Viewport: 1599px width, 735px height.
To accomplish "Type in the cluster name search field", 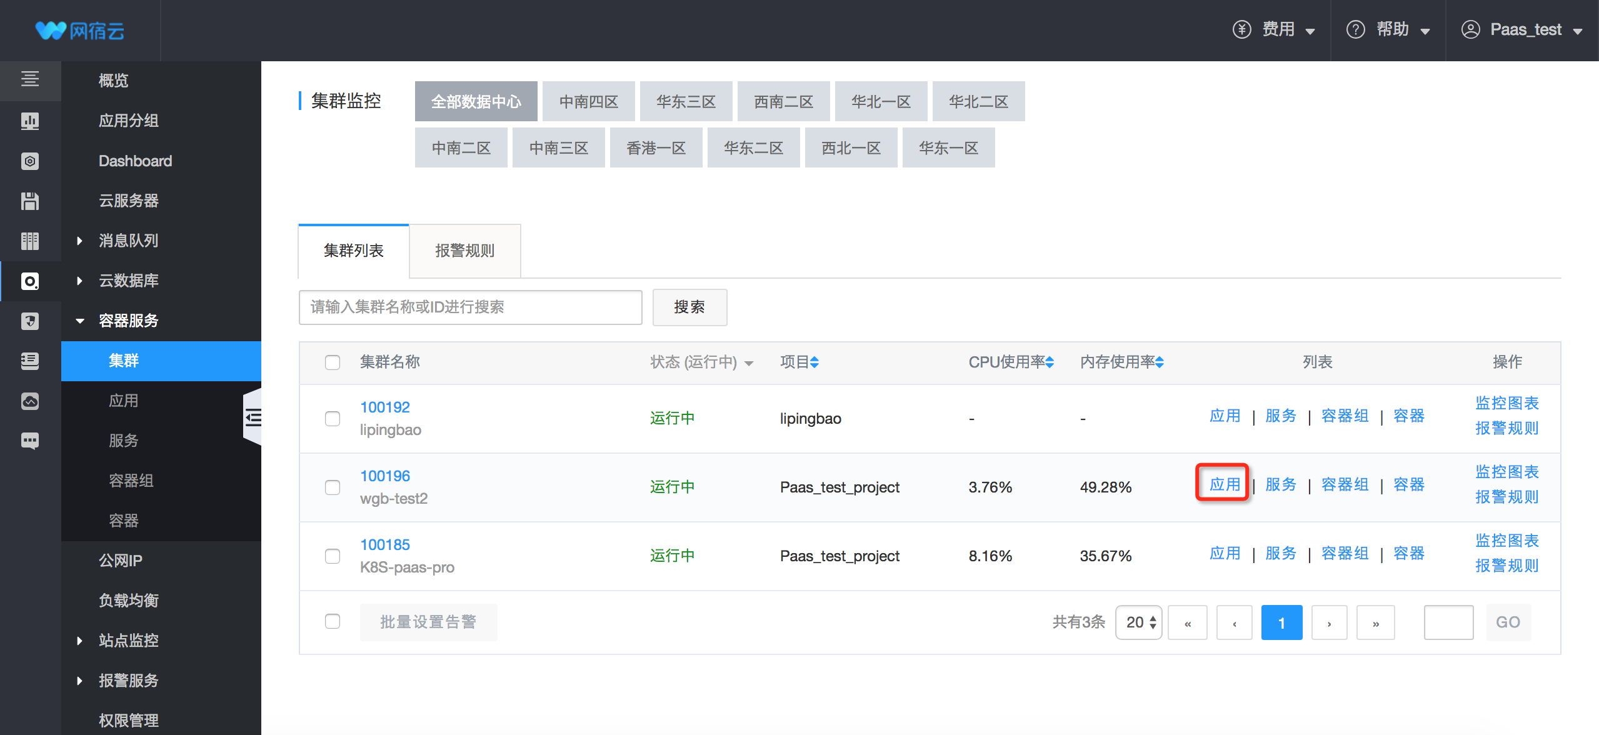I will [470, 307].
